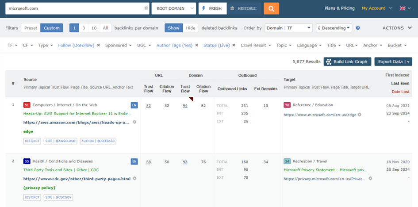Image resolution: width=418 pixels, height=207 pixels.
Task: Click the navy 55 topical trust flow badge
Action: point(27,161)
